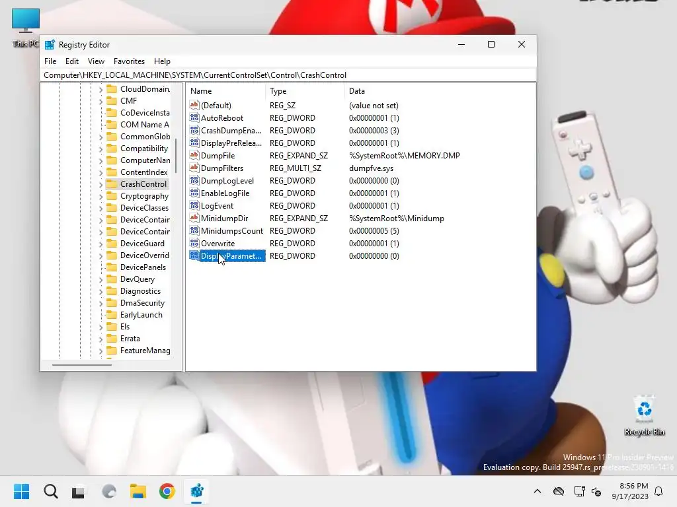Viewport: 677px width, 507px height.
Task: Click the Cryptography folder icon
Action: [x=112, y=195]
